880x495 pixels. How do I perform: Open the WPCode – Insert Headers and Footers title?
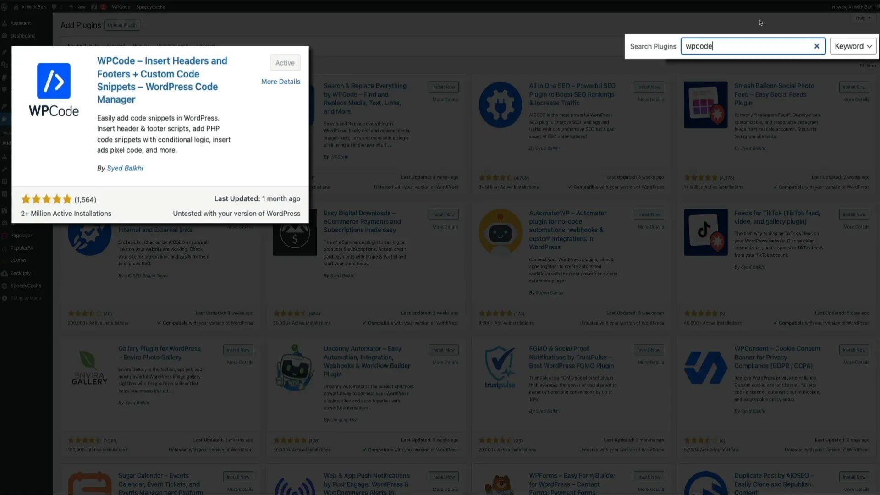point(162,80)
